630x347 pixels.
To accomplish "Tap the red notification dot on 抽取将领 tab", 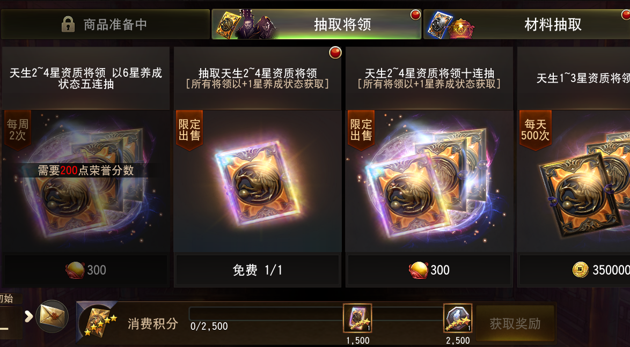I will pyautogui.click(x=415, y=15).
